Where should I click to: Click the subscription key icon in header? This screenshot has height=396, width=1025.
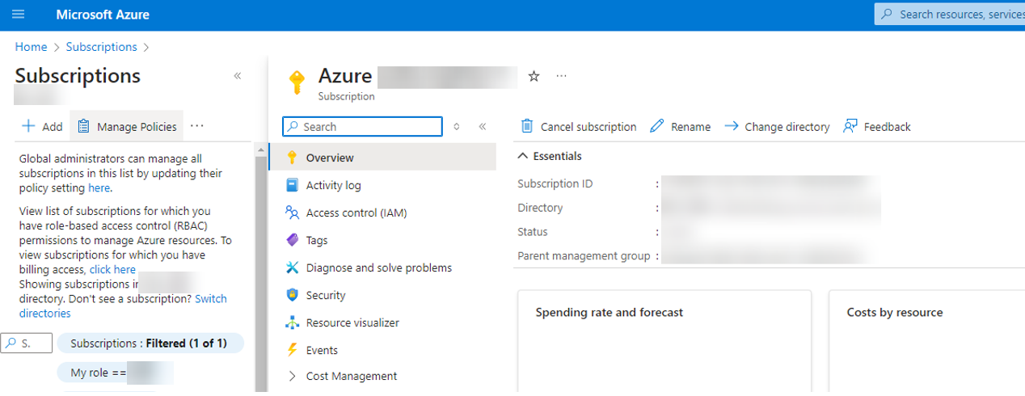click(297, 82)
